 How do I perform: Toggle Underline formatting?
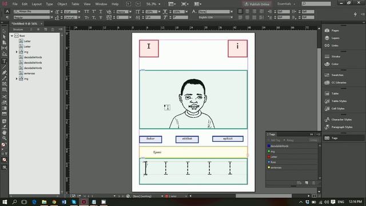pyautogui.click(x=101, y=11)
